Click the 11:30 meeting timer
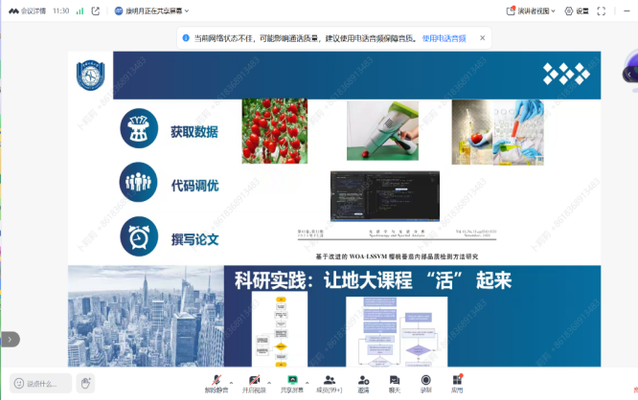The image size is (638, 400). 60,11
